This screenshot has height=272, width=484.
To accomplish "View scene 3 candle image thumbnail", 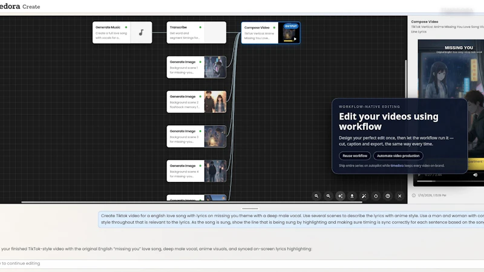I will (x=215, y=136).
